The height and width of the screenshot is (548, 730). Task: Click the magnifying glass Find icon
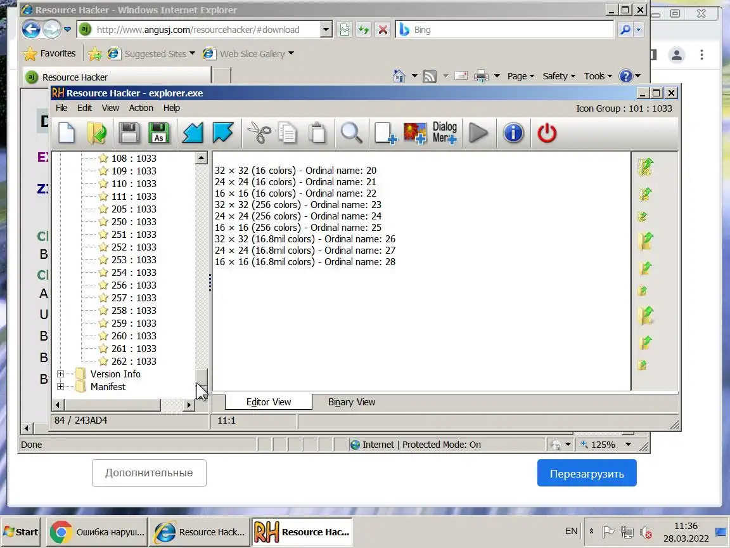point(352,133)
